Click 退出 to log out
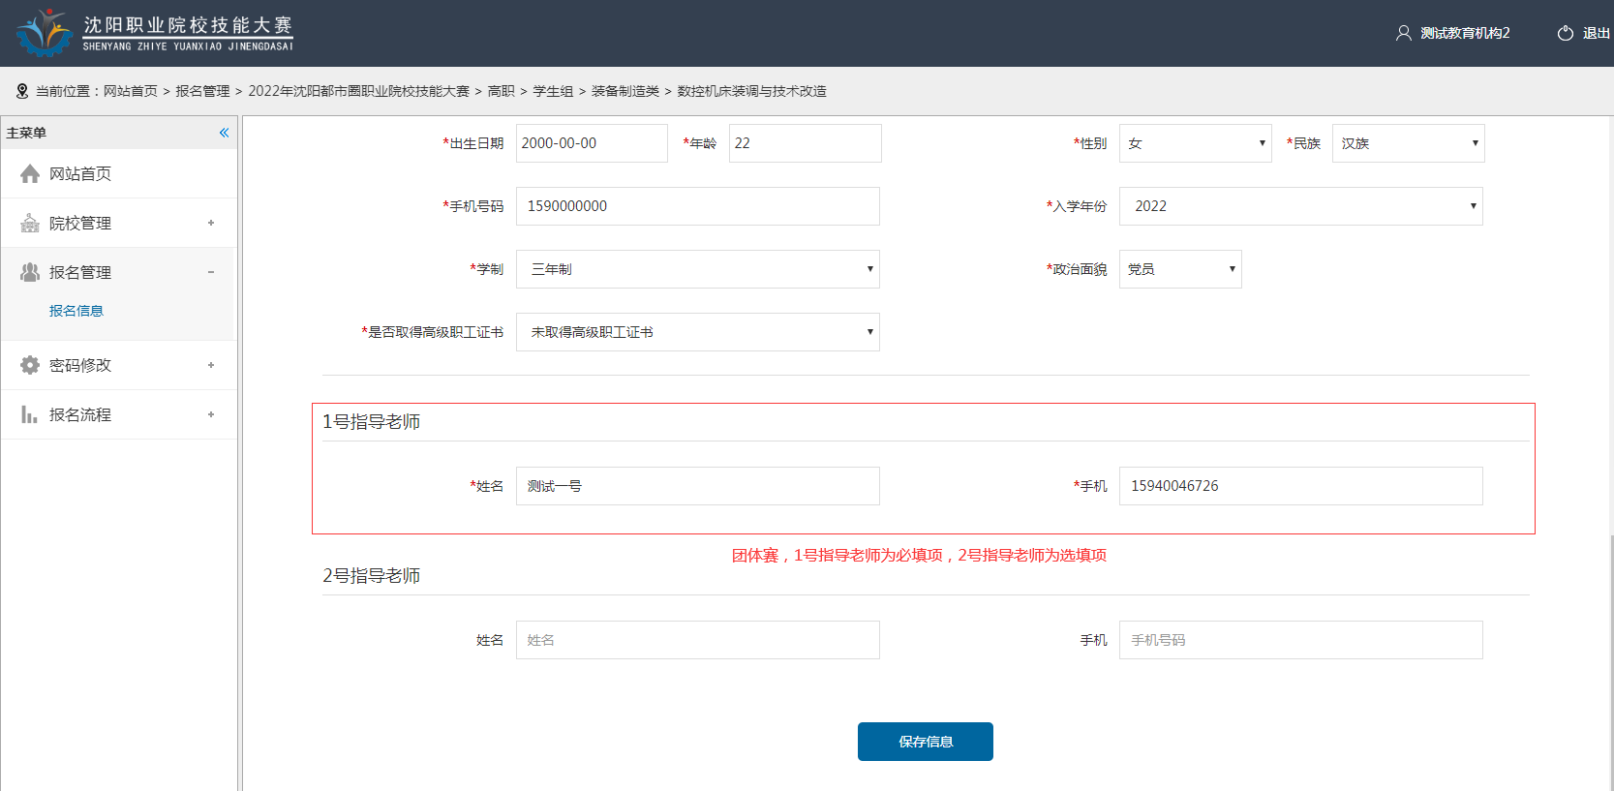The width and height of the screenshot is (1614, 791). tap(1596, 33)
